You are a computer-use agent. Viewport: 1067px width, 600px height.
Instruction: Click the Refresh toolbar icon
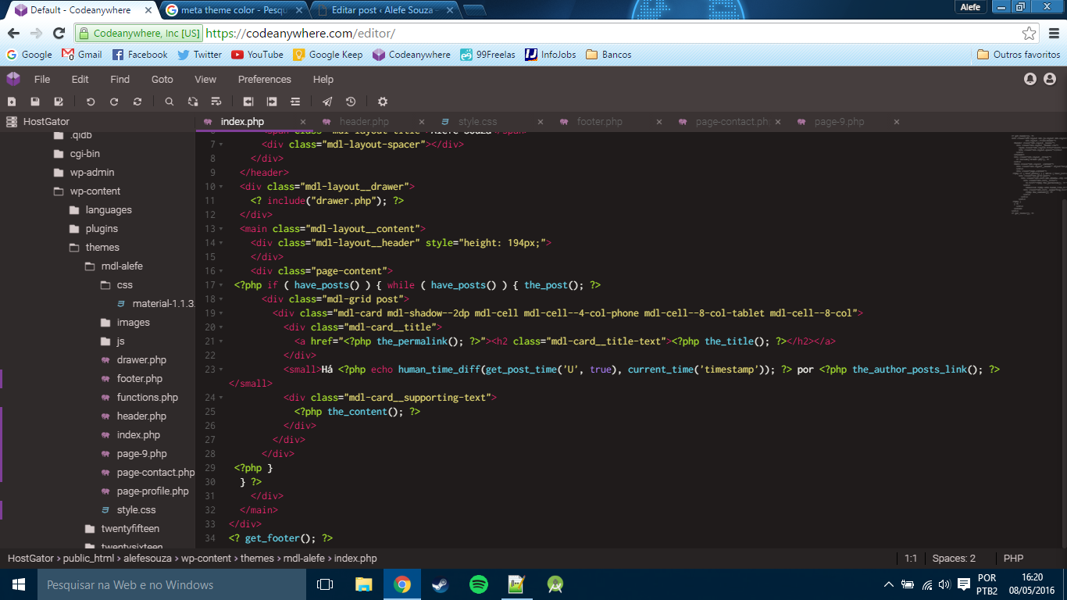tap(137, 102)
